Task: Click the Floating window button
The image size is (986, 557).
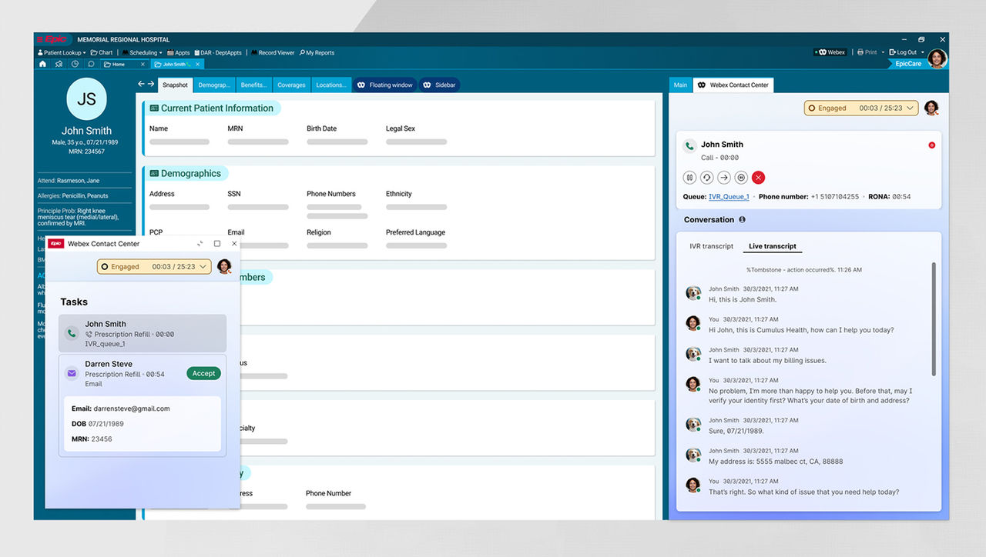Action: (x=385, y=85)
